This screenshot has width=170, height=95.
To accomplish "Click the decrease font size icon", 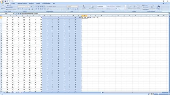I will tap(33, 6).
